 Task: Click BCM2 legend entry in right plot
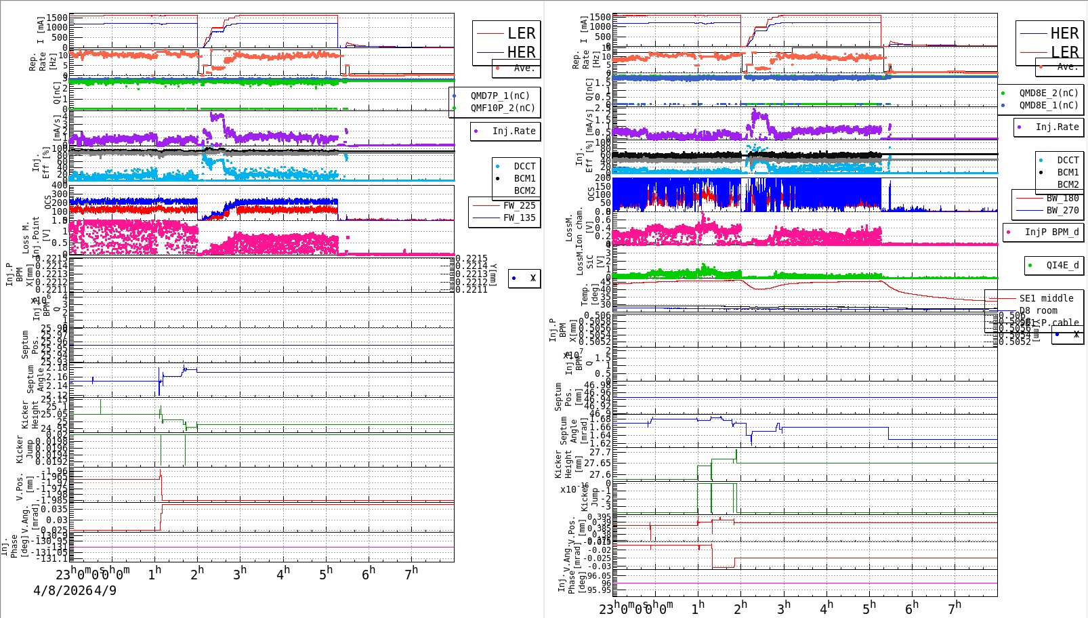(x=1068, y=184)
